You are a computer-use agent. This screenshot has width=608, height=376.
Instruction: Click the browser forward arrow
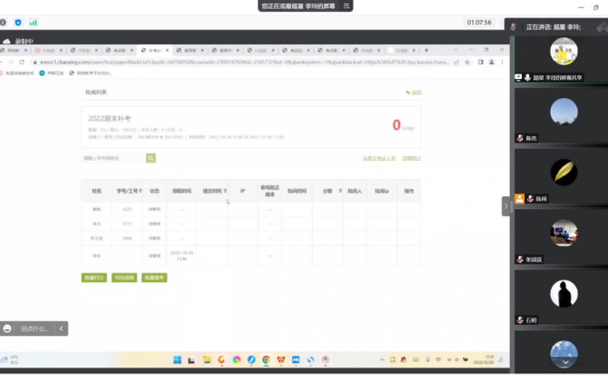point(11,62)
